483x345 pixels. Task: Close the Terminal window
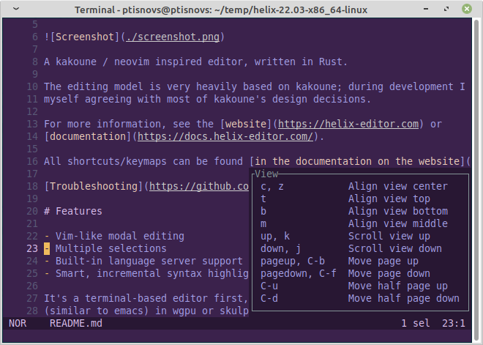coord(467,9)
